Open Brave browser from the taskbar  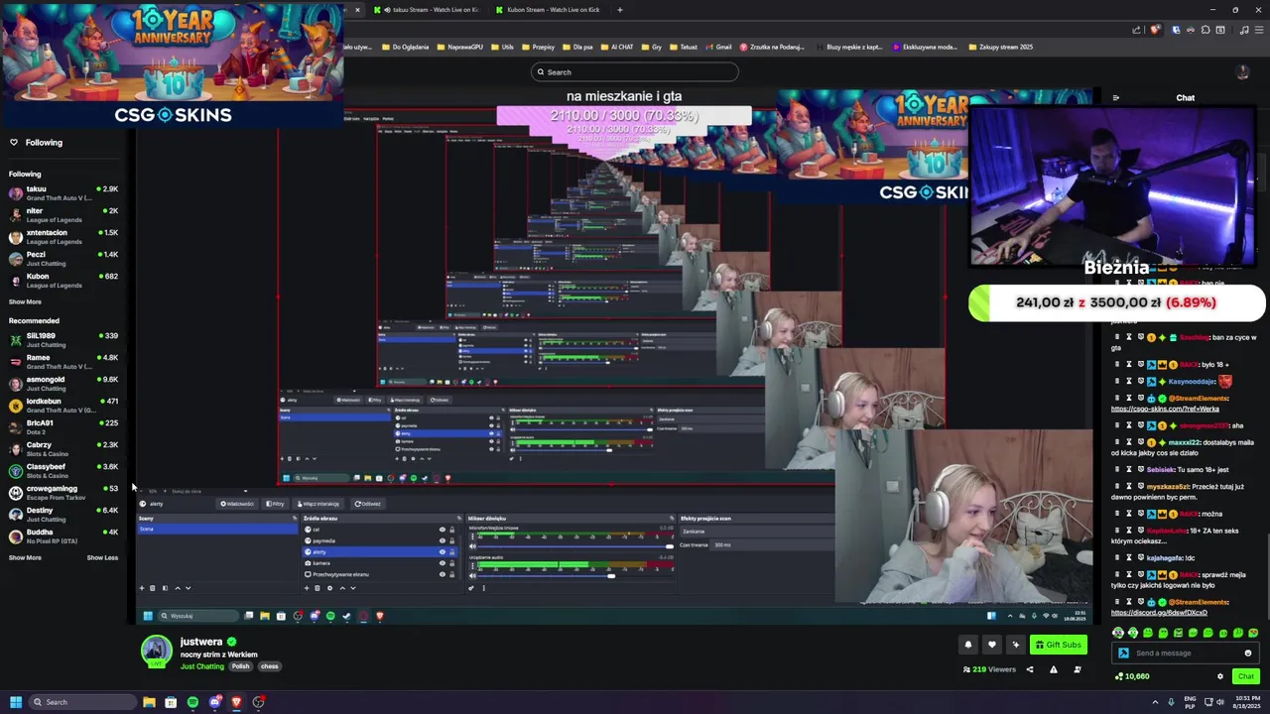(236, 702)
